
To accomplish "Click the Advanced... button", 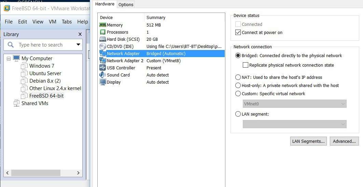I will [x=344, y=141].
